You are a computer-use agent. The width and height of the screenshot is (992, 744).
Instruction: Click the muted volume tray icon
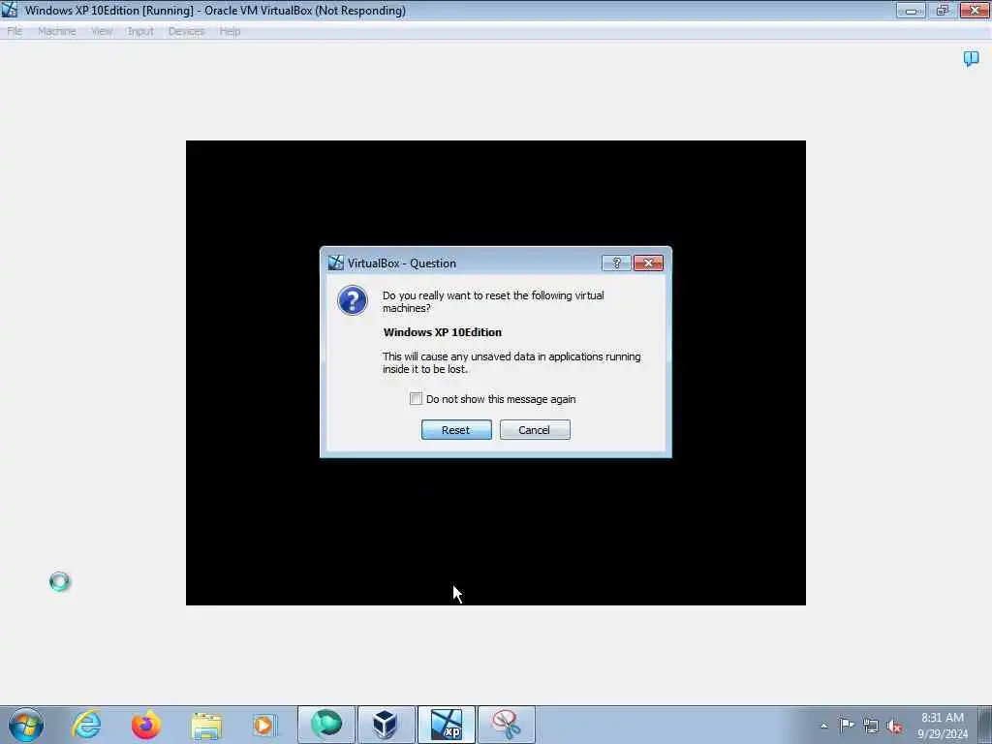pyautogui.click(x=894, y=726)
